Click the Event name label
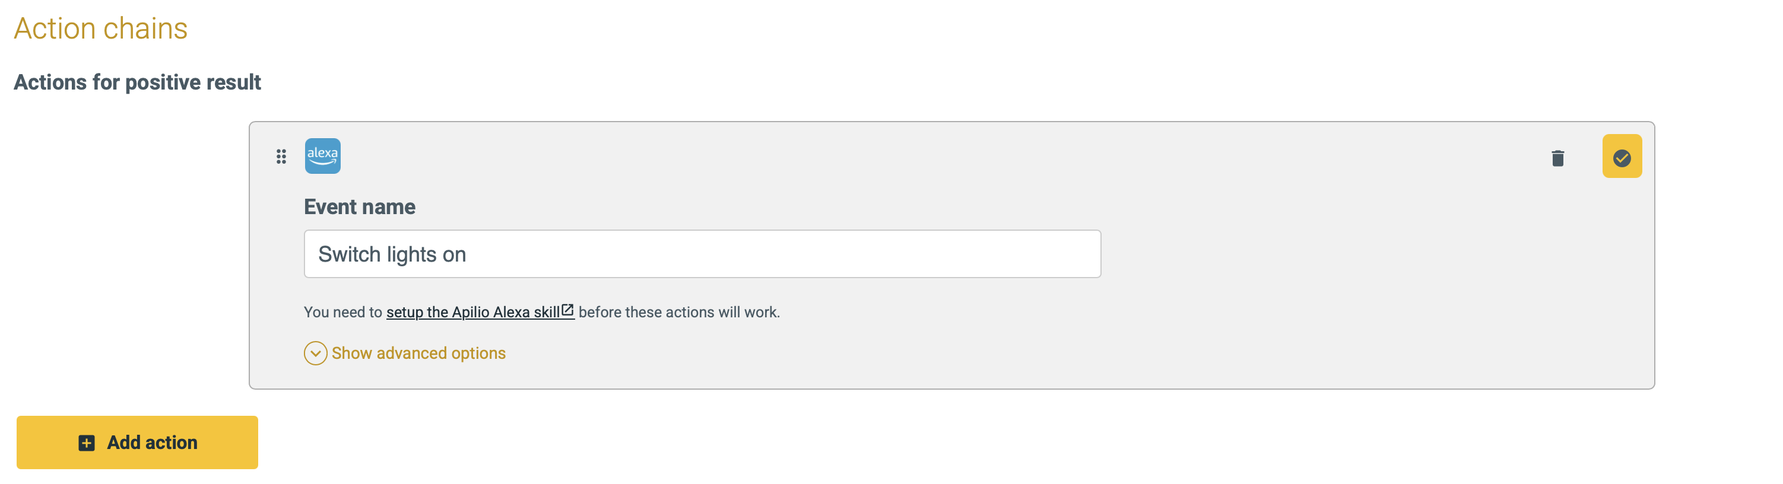The height and width of the screenshot is (484, 1783). click(x=359, y=207)
